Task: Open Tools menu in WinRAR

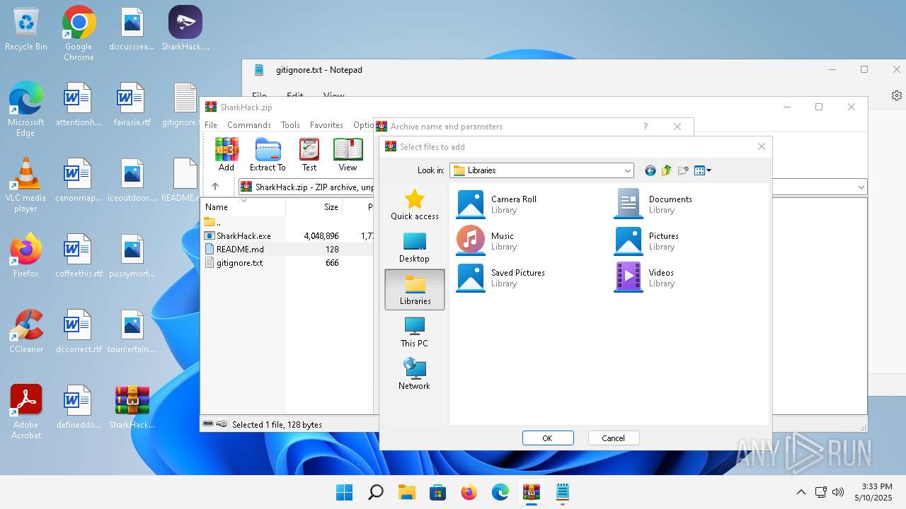Action: pyautogui.click(x=290, y=125)
